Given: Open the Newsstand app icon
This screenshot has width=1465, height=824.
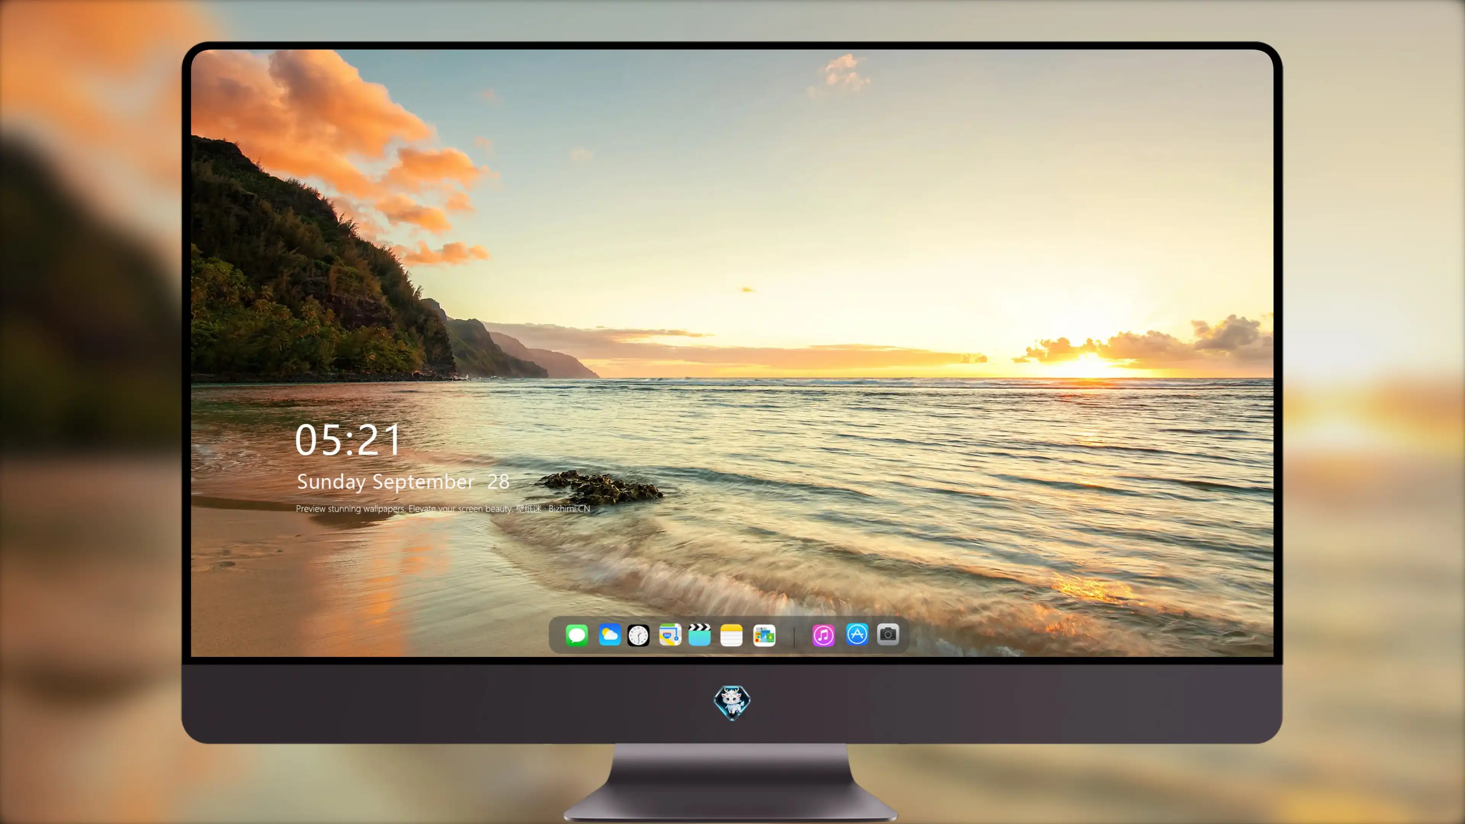Looking at the screenshot, I should pyautogui.click(x=764, y=635).
